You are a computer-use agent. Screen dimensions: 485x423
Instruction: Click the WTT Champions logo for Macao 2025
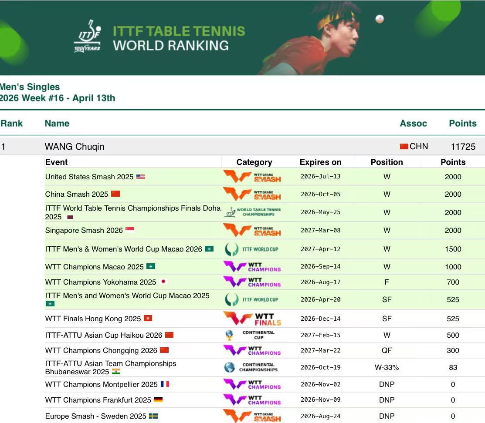pyautogui.click(x=252, y=267)
